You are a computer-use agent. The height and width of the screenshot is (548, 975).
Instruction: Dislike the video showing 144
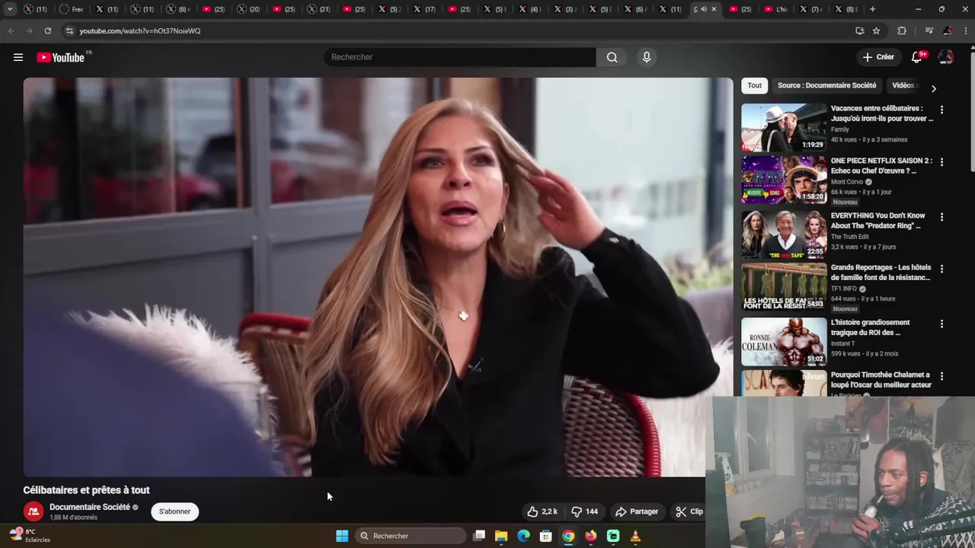(x=584, y=511)
